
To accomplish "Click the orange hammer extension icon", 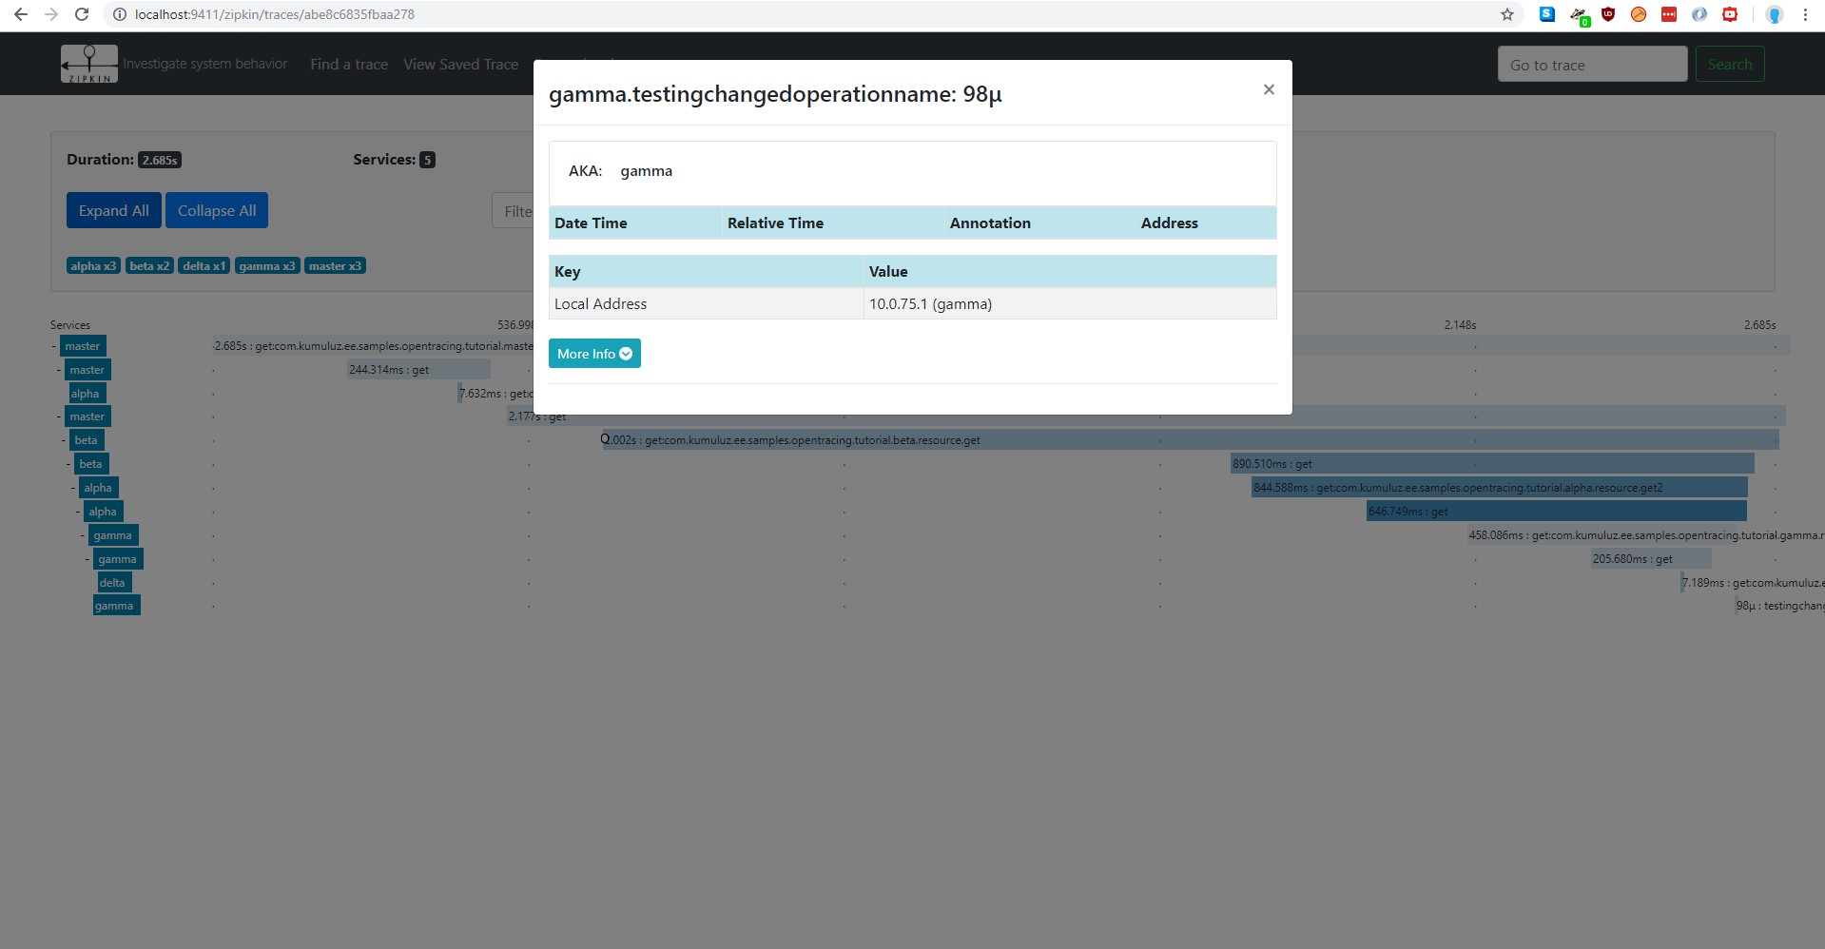I will click(x=1639, y=13).
